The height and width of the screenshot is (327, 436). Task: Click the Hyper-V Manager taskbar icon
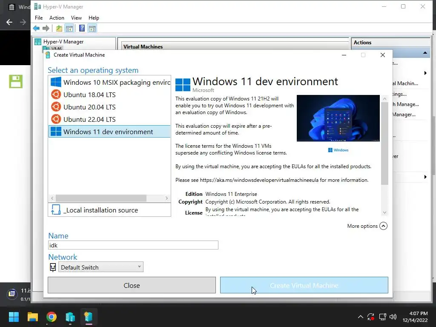point(70,317)
